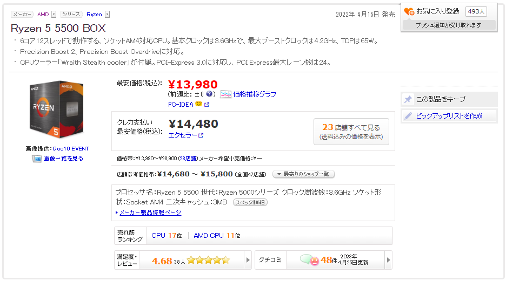Open the CPU 17位 ranking link
This screenshot has height=281, width=506.
click(167, 236)
